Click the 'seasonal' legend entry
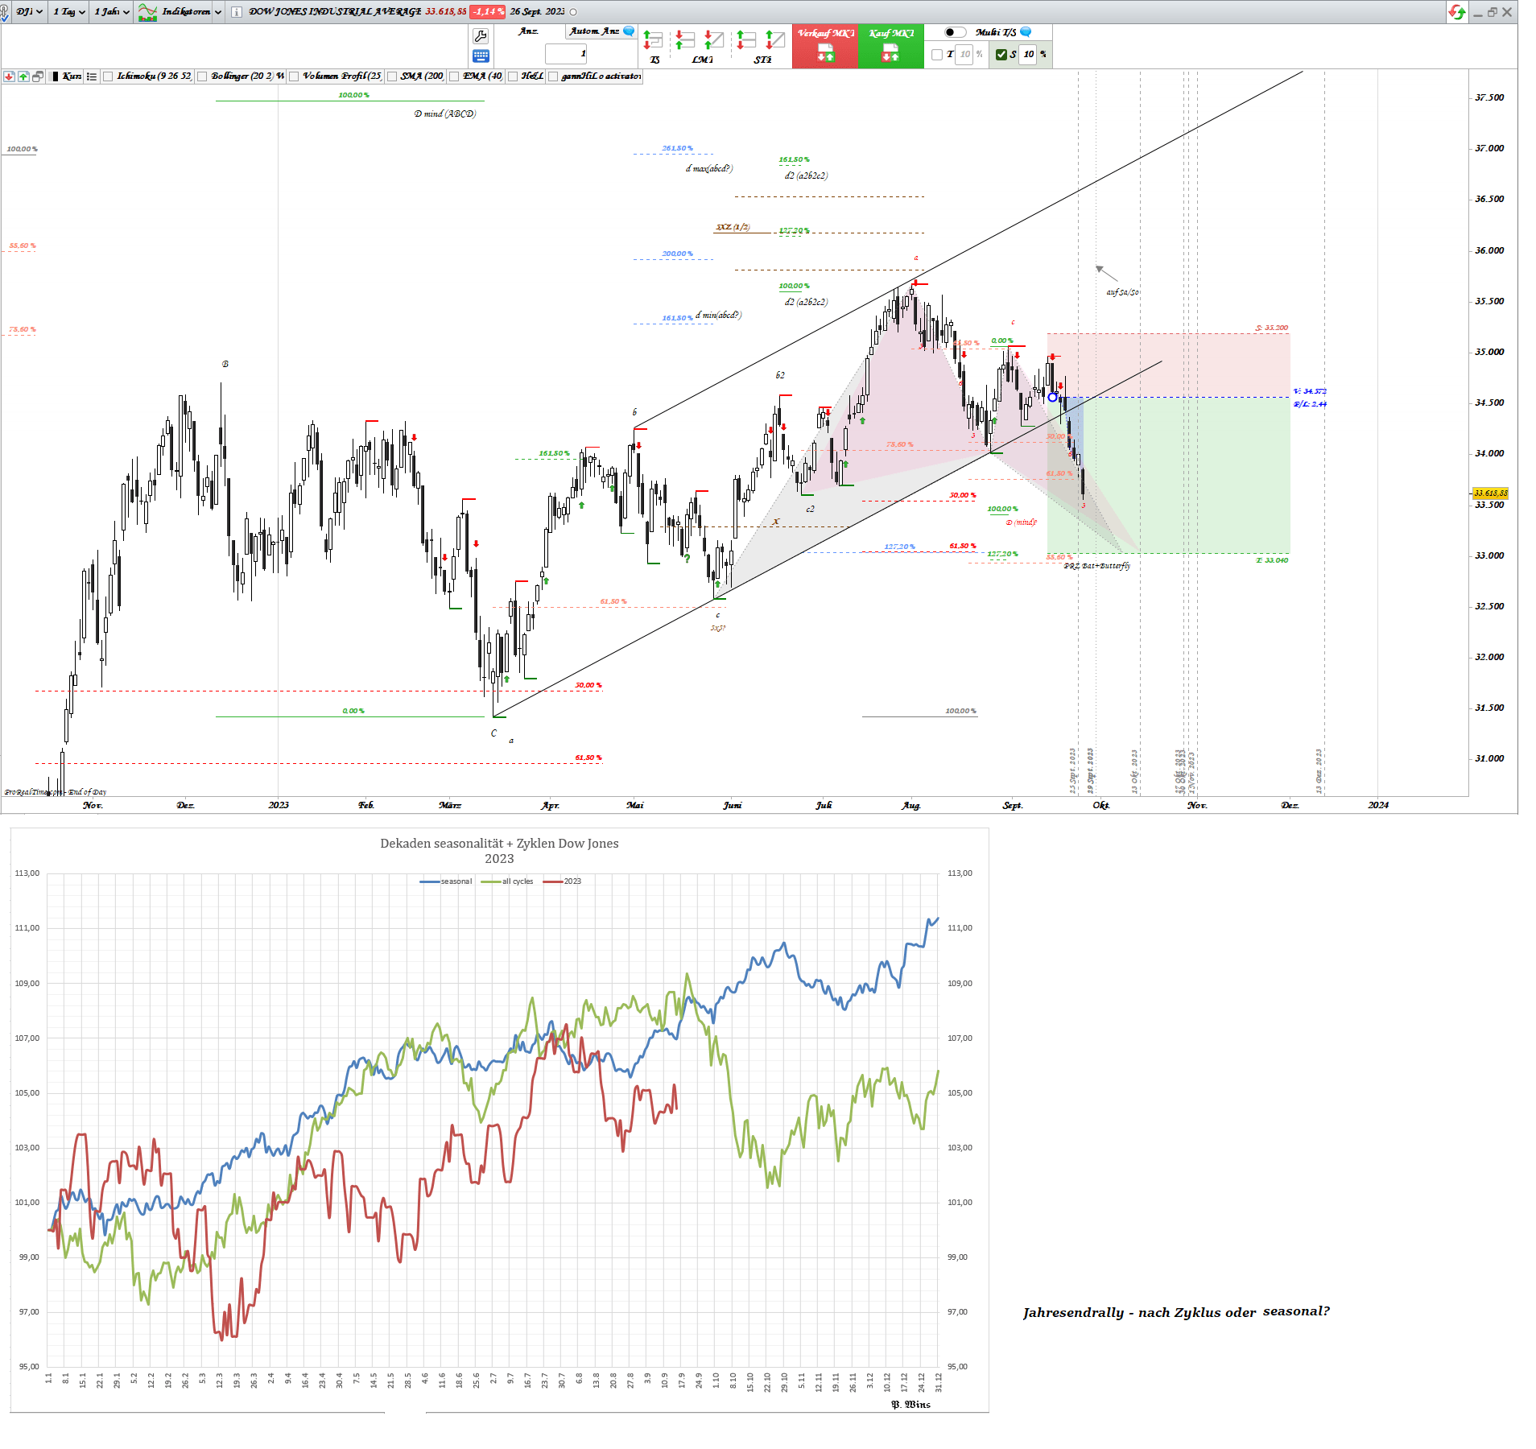 446,881
